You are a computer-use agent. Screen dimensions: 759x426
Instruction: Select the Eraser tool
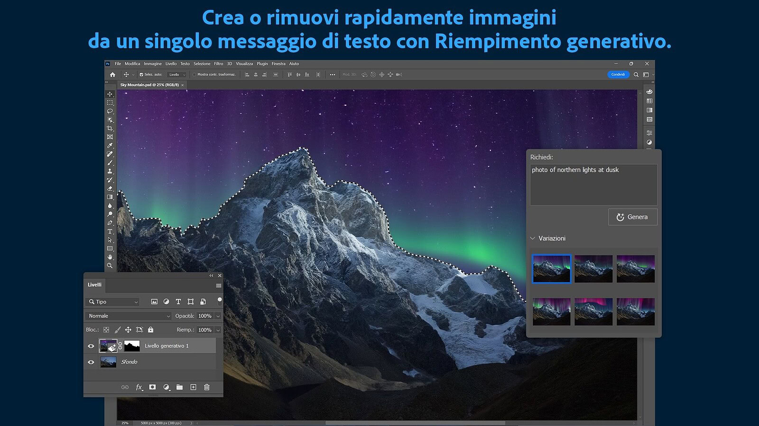coord(110,188)
